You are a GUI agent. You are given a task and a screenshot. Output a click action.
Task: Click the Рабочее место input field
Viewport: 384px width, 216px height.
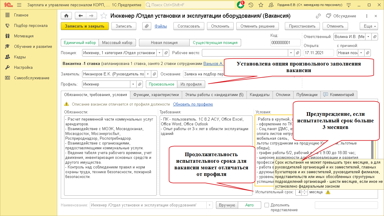click(x=245, y=53)
